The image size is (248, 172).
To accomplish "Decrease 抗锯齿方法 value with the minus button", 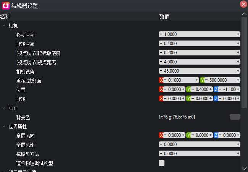I will pyautogui.click(x=161, y=154).
